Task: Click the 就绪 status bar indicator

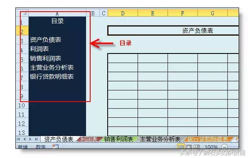Action: pos(23,147)
